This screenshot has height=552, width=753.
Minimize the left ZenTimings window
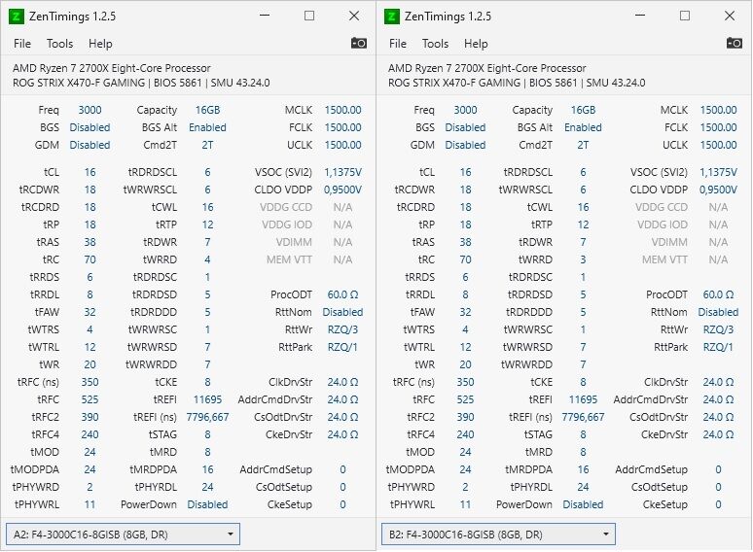tap(265, 16)
